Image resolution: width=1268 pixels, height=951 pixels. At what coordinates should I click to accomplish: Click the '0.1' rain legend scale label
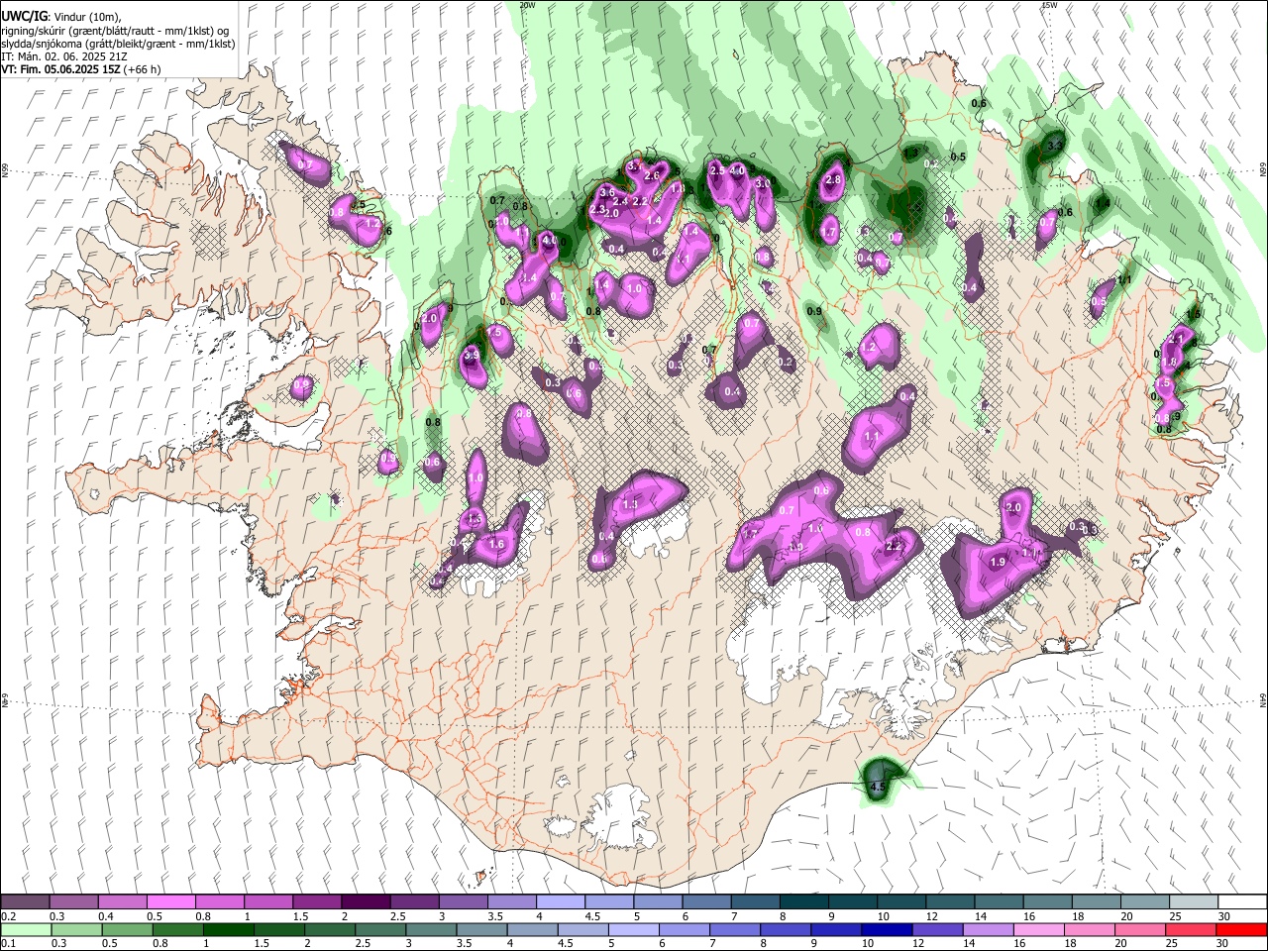(x=9, y=944)
